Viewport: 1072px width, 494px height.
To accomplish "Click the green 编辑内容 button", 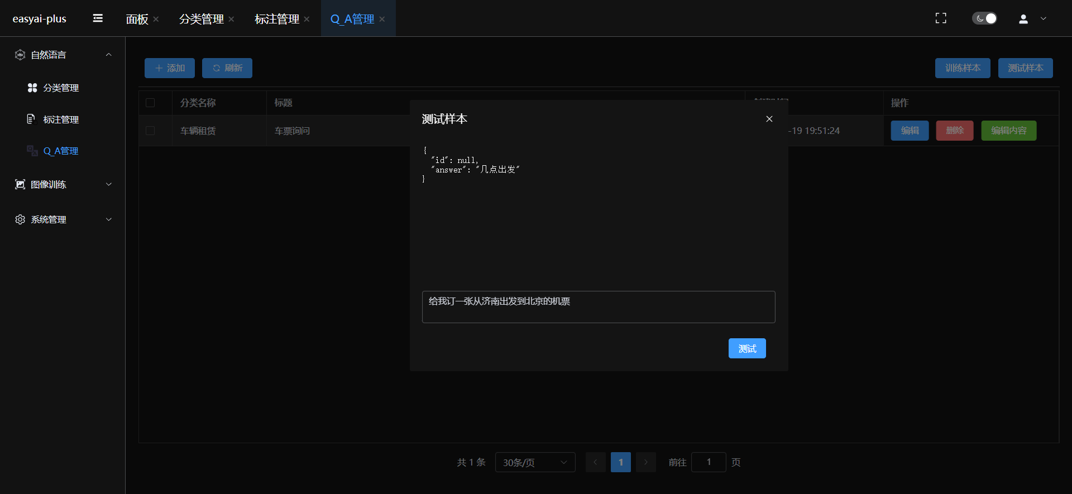I will [x=1009, y=131].
